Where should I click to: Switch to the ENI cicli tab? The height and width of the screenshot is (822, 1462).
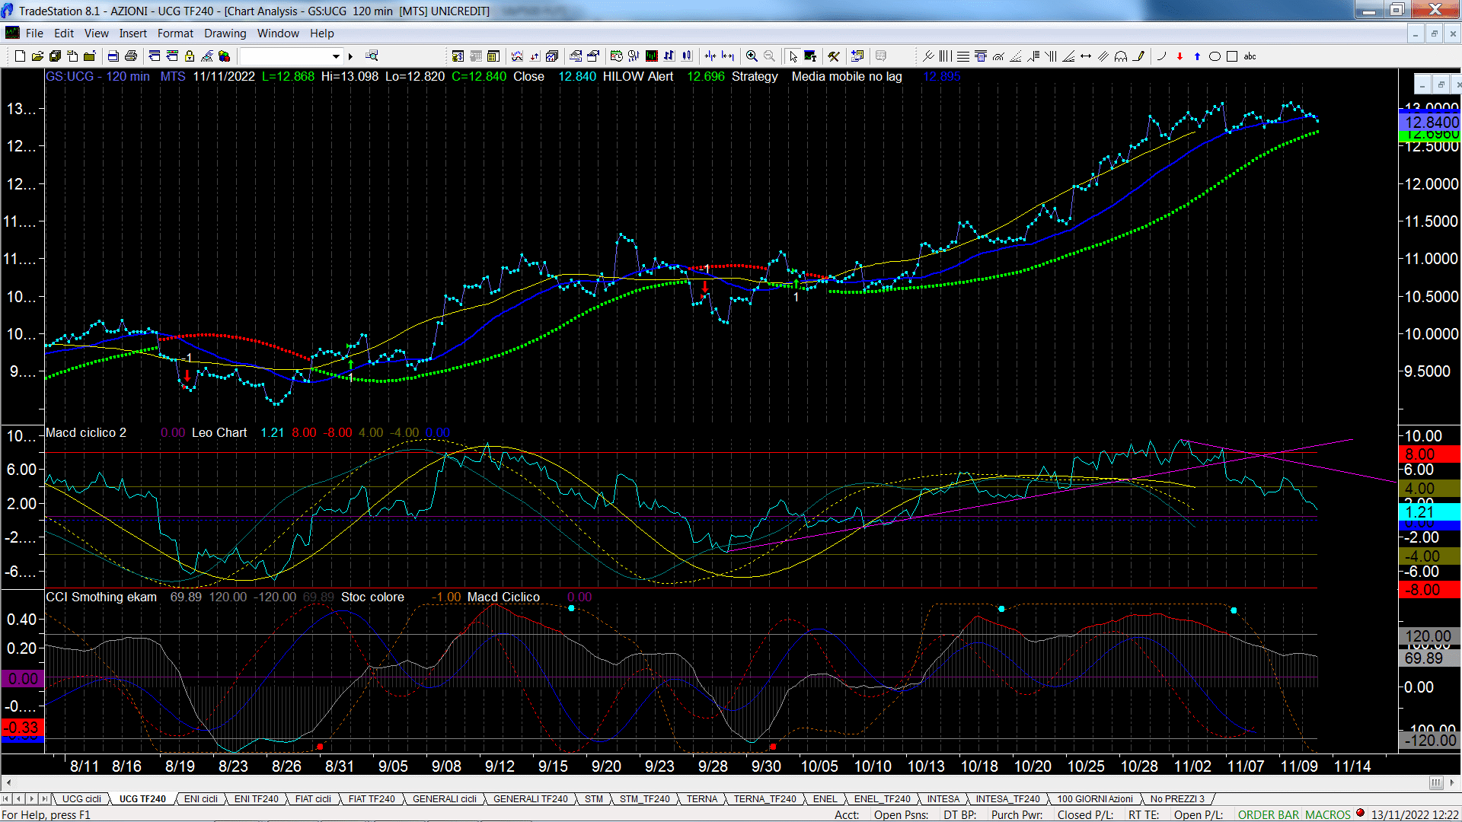pyautogui.click(x=201, y=799)
